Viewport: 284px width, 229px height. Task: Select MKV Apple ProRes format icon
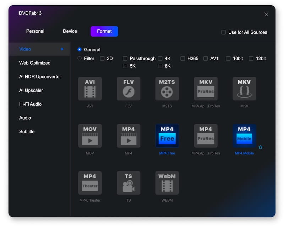tap(206, 89)
